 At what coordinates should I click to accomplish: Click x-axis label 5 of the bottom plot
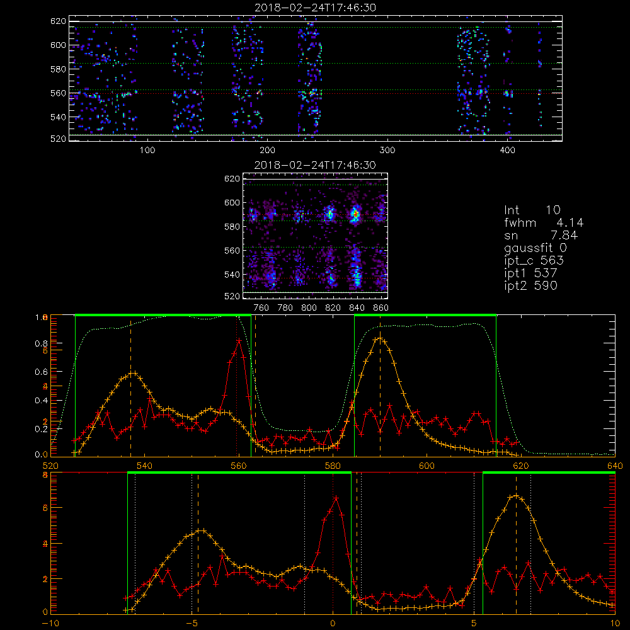pyautogui.click(x=474, y=623)
